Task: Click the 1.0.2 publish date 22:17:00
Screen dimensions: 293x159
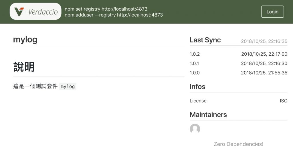Action: 264,54
